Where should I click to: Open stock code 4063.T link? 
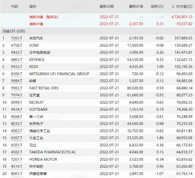tap(16, 131)
